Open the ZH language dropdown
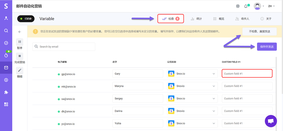This screenshot has height=131, width=283. (271, 6)
